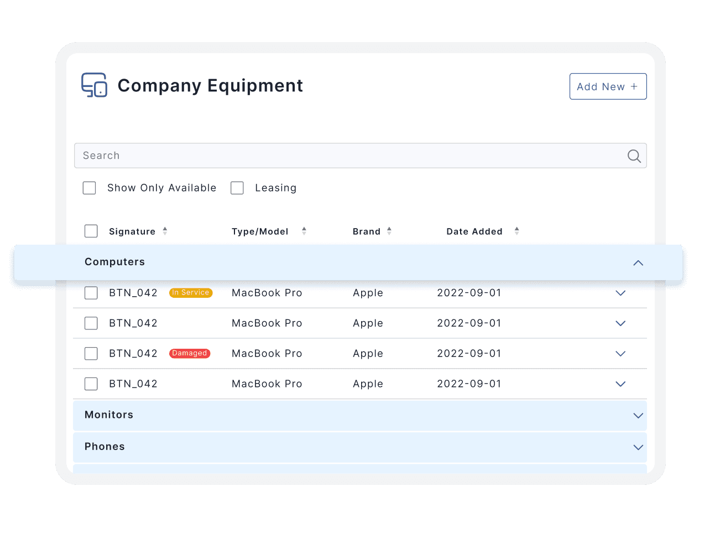Expand the Phones section

click(x=638, y=447)
